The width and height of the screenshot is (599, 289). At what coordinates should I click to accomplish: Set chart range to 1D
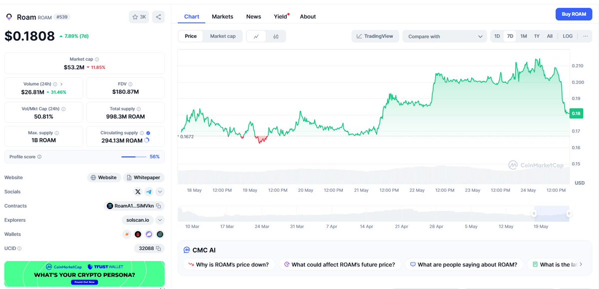(x=497, y=36)
